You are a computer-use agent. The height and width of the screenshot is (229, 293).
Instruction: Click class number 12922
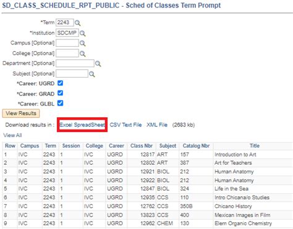pyautogui.click(x=148, y=180)
